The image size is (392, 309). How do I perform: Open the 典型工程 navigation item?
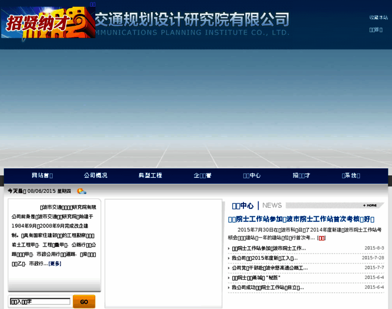[x=150, y=176]
